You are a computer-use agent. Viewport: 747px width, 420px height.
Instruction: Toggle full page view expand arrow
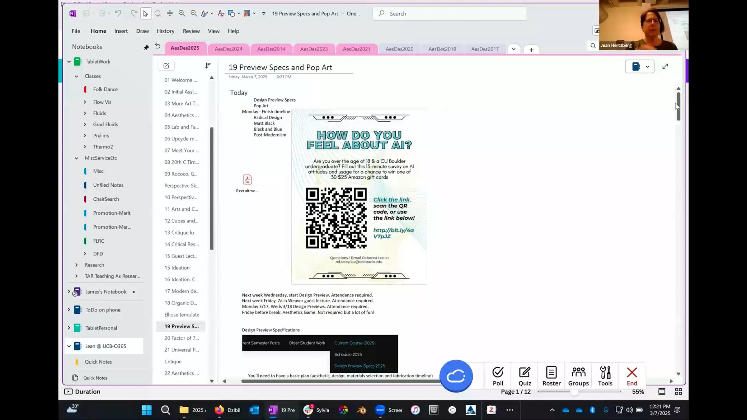tap(665, 66)
